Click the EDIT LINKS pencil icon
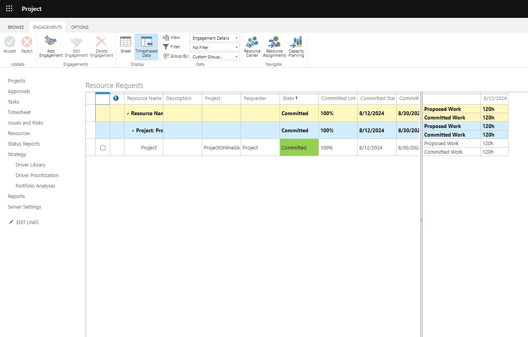Image resolution: width=528 pixels, height=337 pixels. click(11, 222)
